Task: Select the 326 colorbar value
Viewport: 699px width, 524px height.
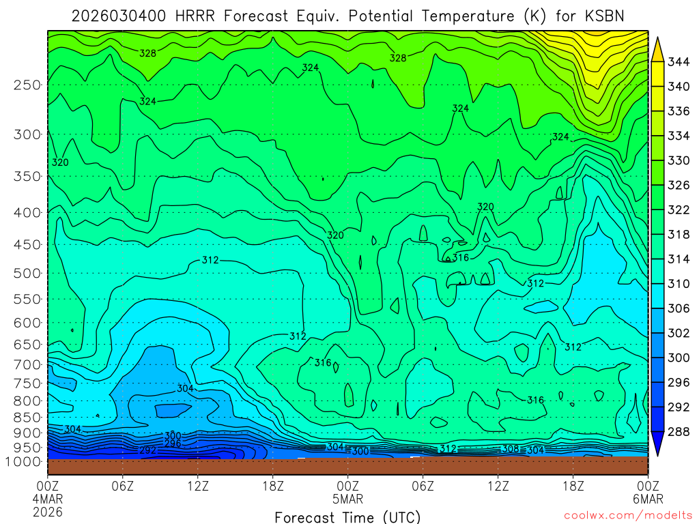Action: click(x=679, y=185)
